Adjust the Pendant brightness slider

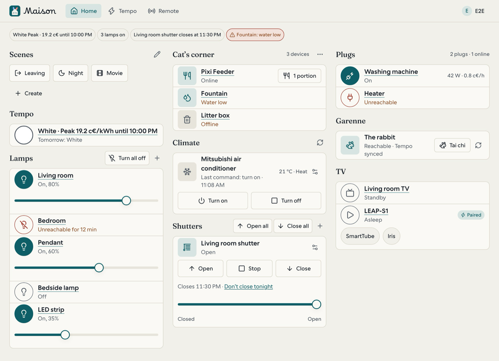86,268
